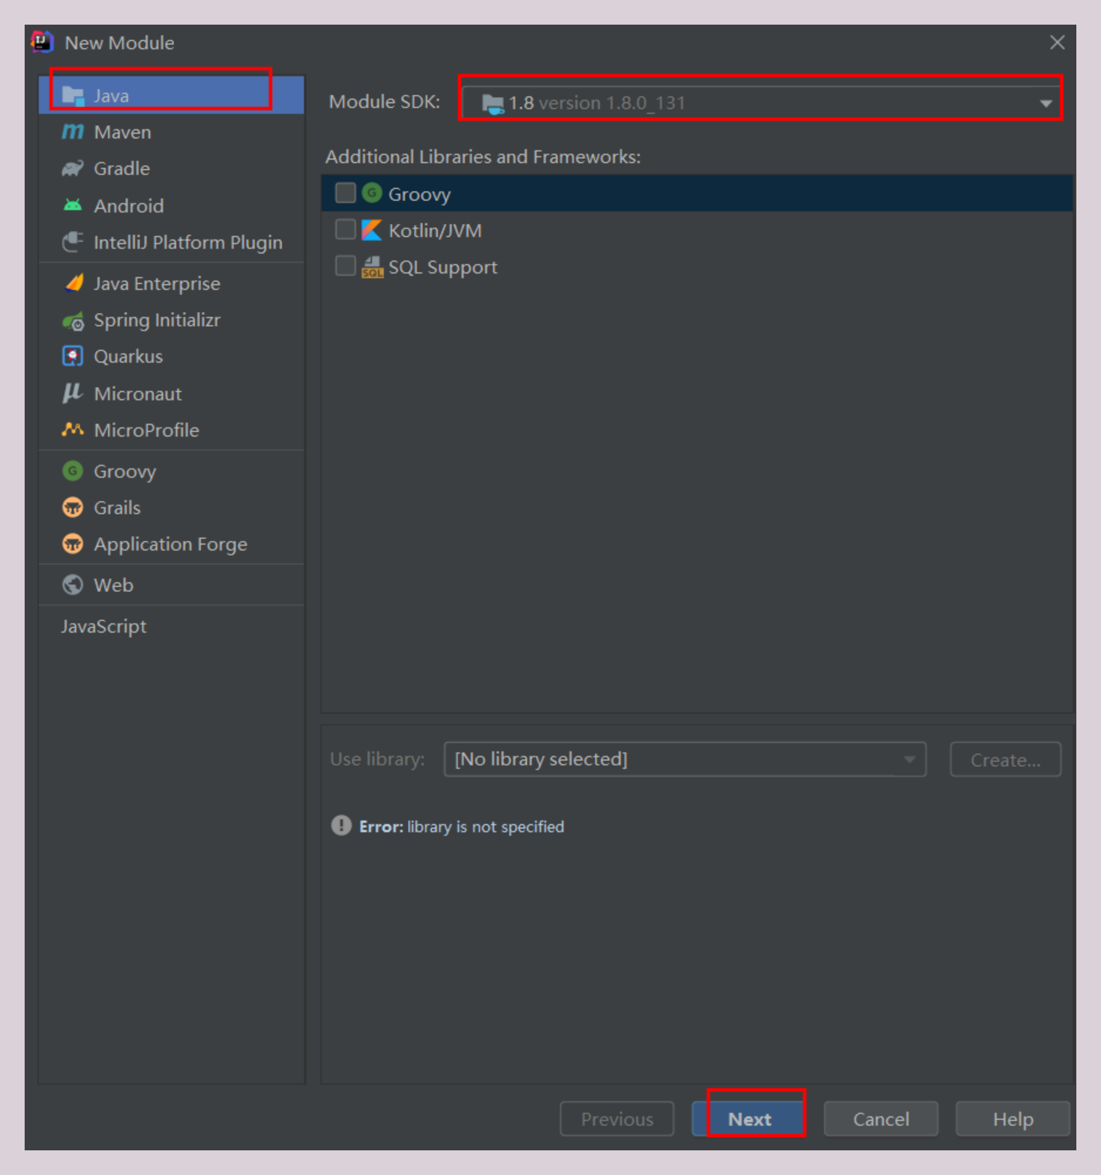1101x1175 pixels.
Task: Open Help for the New Module dialog
Action: pos(1012,1119)
